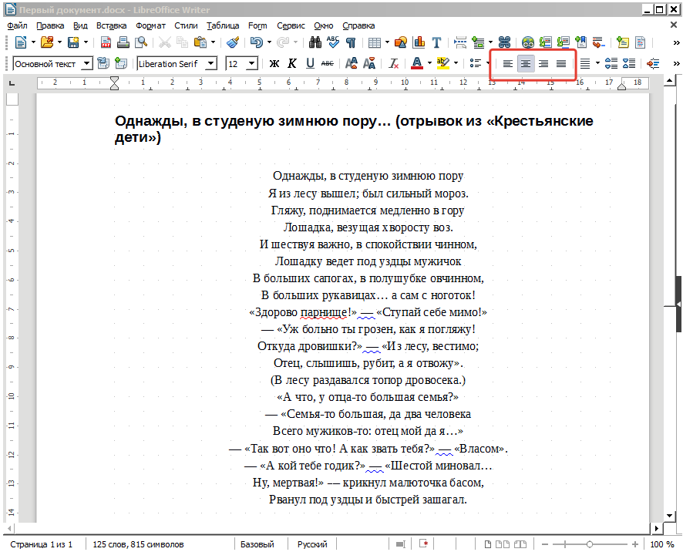Select the Clone Formatting paintbrush
The height and width of the screenshot is (552, 683).
click(233, 42)
